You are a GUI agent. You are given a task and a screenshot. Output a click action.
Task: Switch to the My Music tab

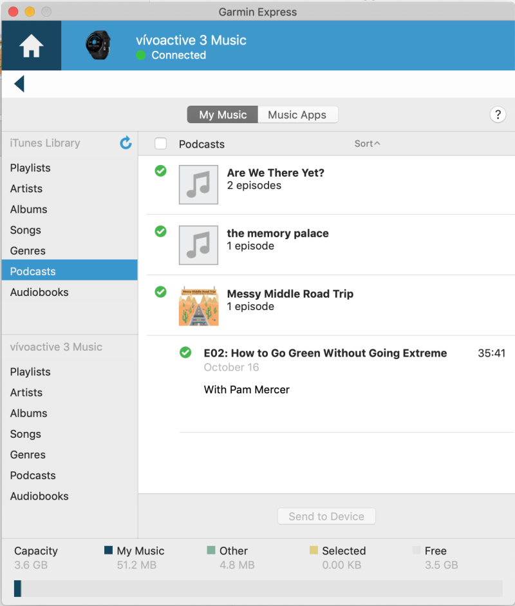point(223,115)
